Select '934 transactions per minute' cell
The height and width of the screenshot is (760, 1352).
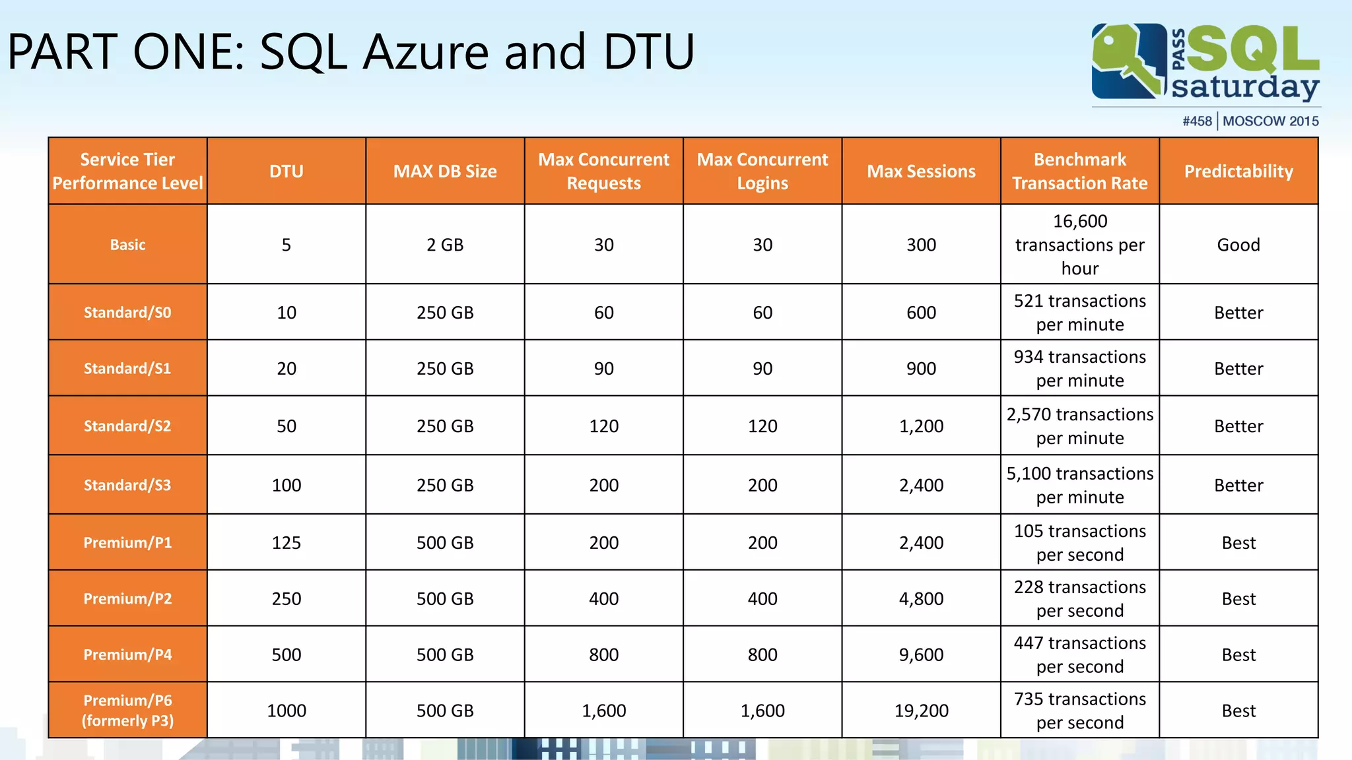pos(1080,368)
